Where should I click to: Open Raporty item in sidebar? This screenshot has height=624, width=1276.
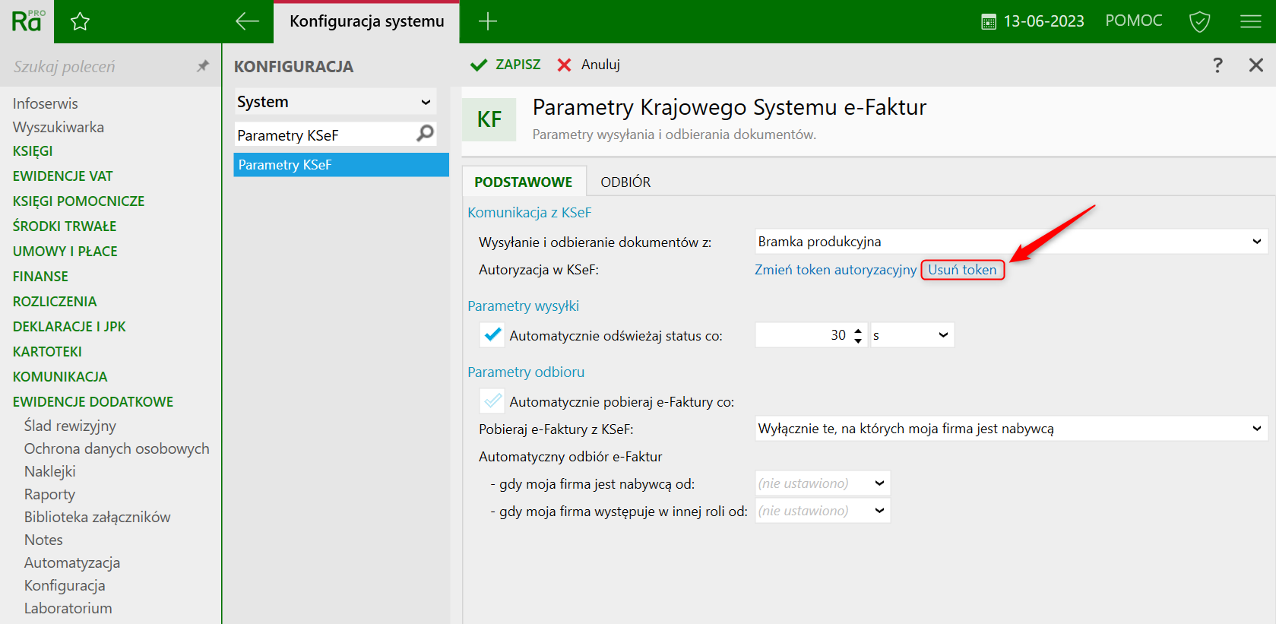[x=49, y=494]
